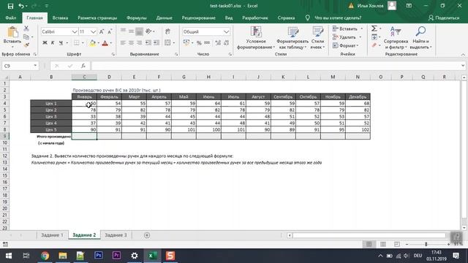This screenshot has width=468, height=263.
Task: Toggle bold formatting (Ж)
Action: pos(45,43)
